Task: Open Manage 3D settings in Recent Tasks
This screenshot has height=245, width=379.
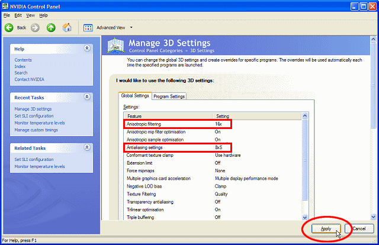Action: 33,109
